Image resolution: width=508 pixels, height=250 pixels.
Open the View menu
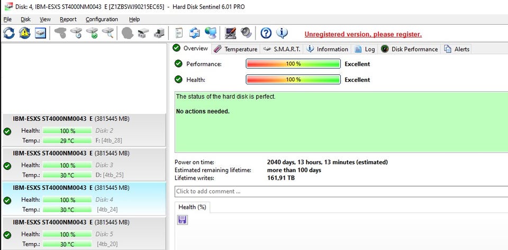pos(45,20)
